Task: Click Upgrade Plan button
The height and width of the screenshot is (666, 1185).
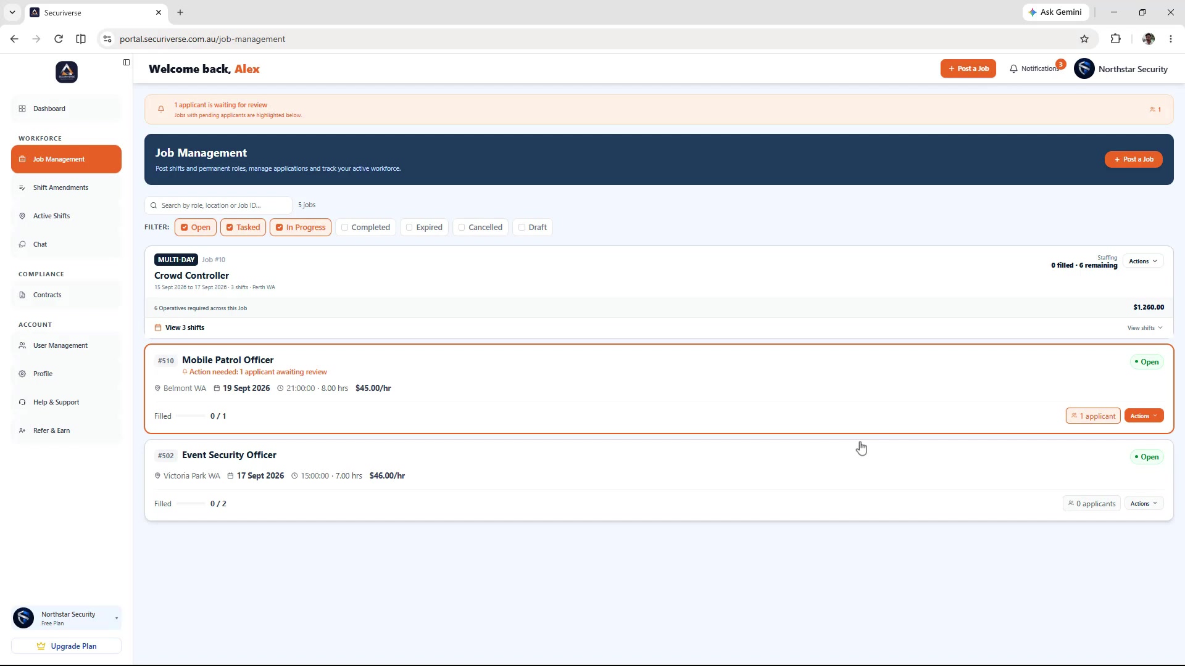Action: pos(67,646)
